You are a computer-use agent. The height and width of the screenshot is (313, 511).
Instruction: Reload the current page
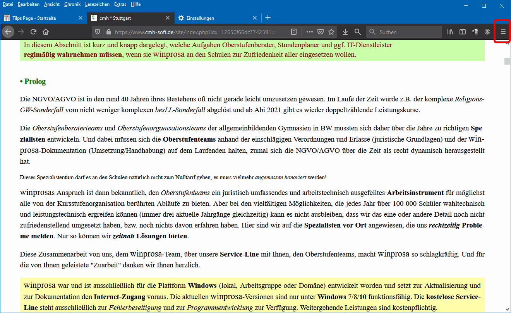point(34,32)
